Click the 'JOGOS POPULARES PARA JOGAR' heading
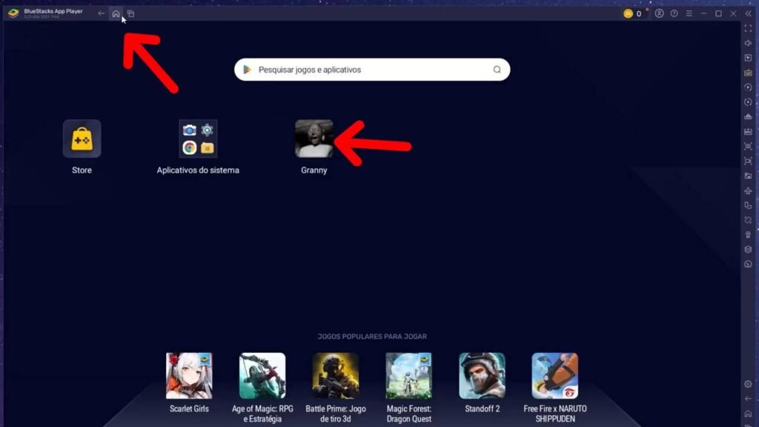 (372, 337)
